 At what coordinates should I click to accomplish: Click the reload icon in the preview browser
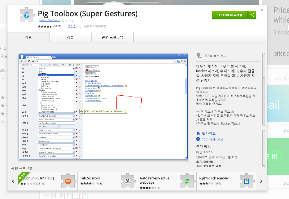pyautogui.click(x=29, y=61)
